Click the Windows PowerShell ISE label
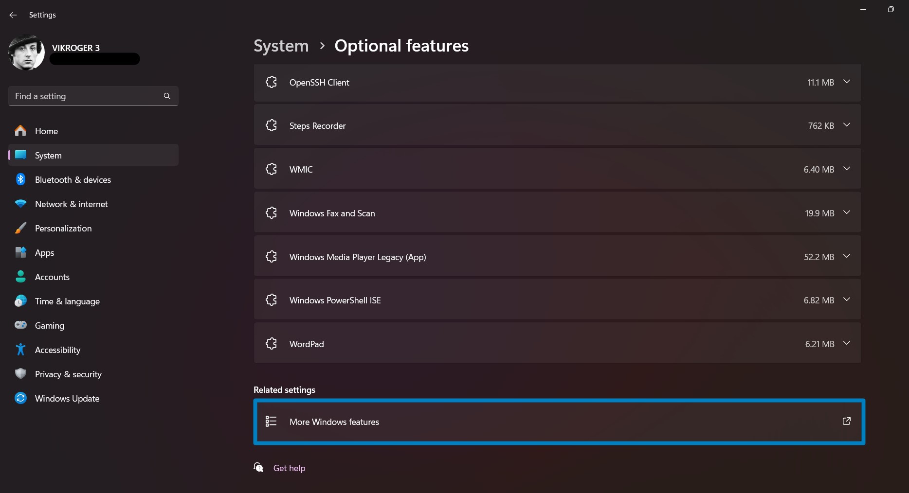The height and width of the screenshot is (493, 909). click(x=335, y=300)
